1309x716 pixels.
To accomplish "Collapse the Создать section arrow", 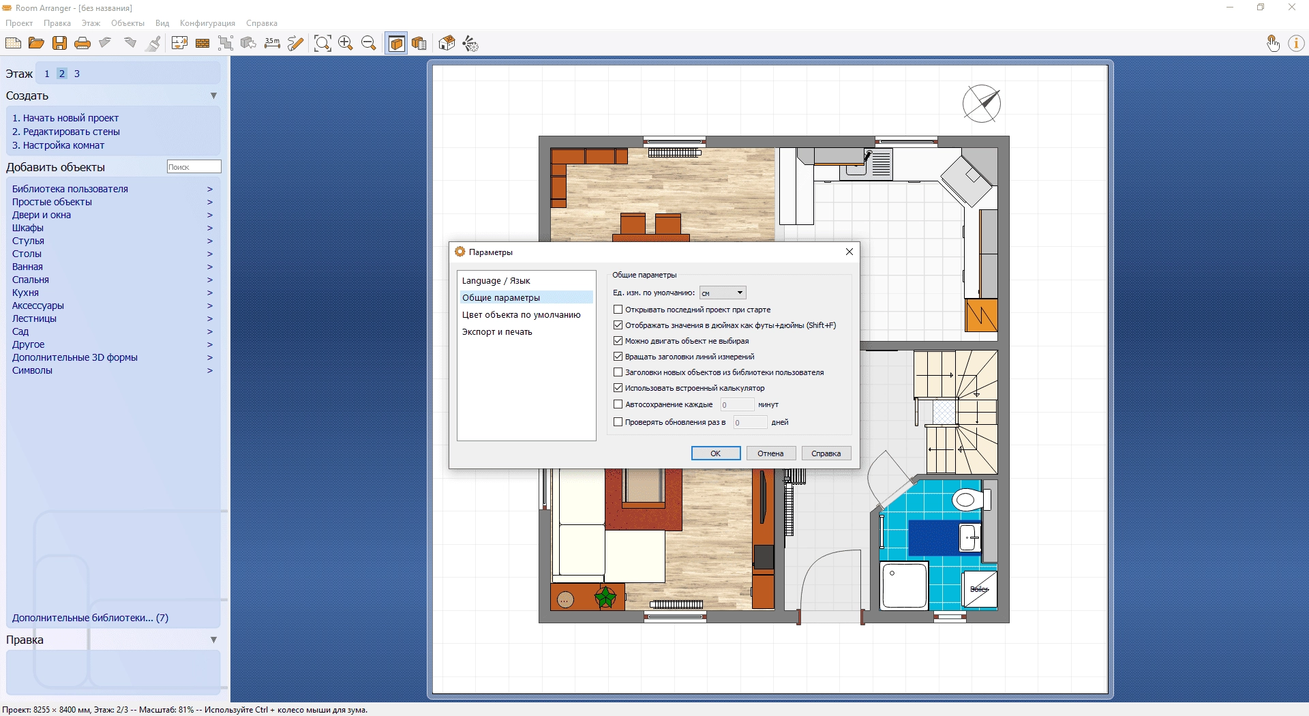I will click(213, 95).
